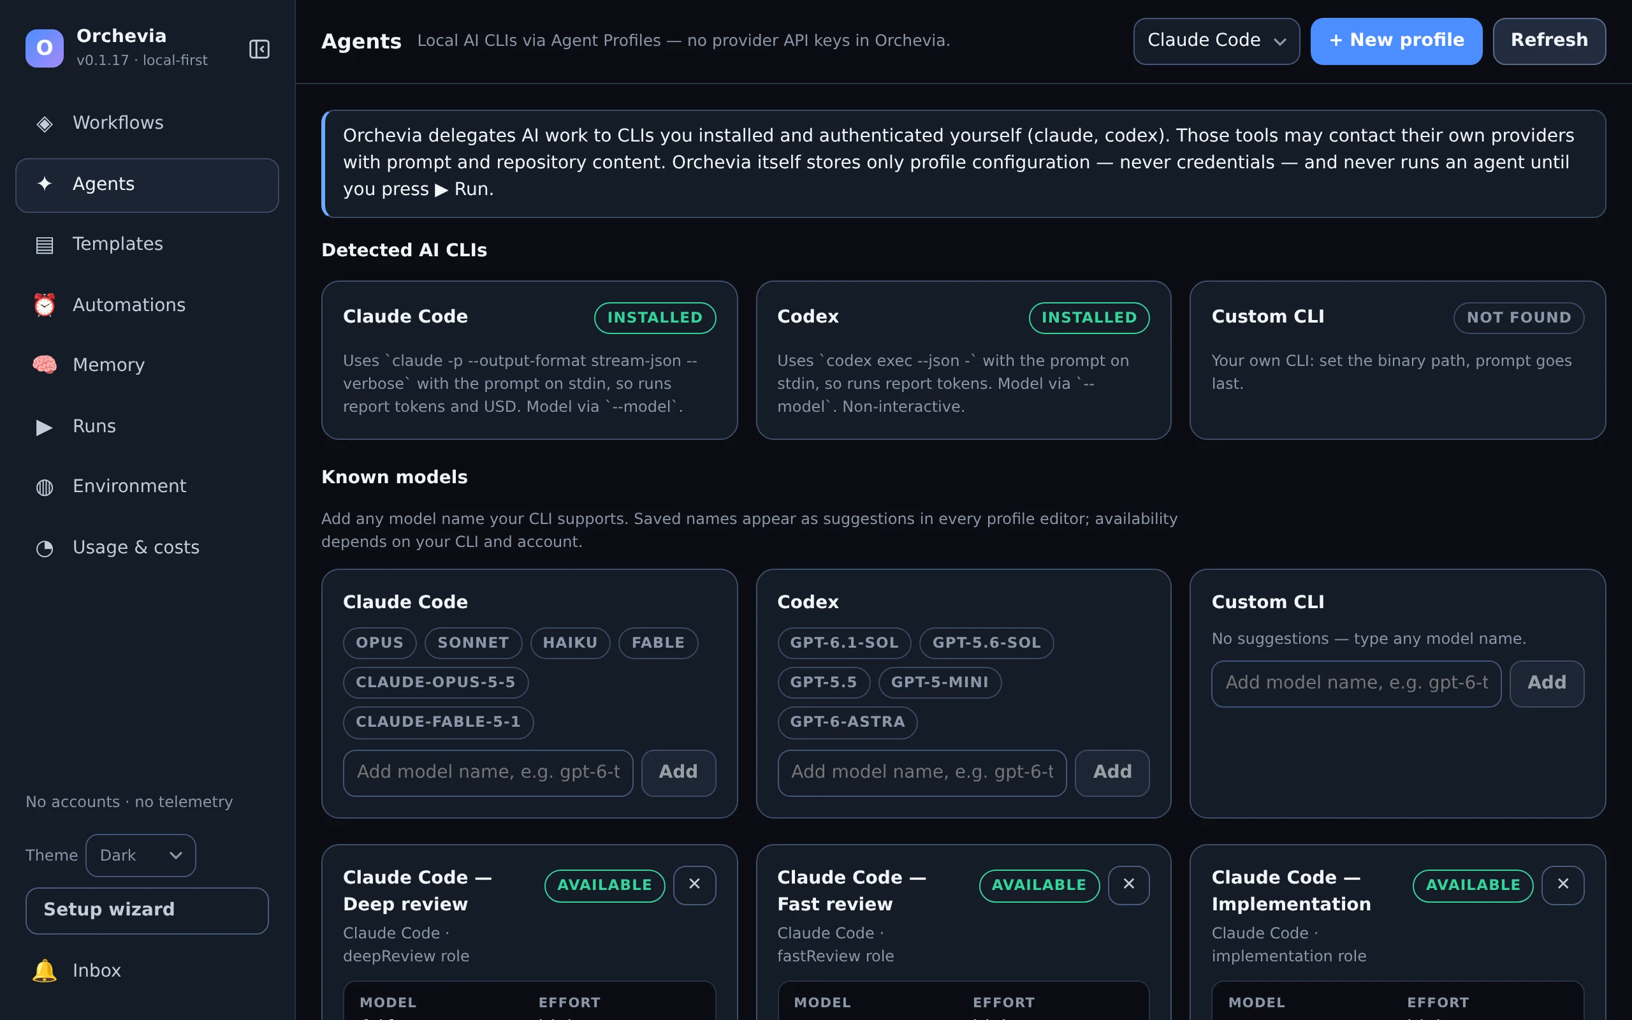Select the HAIKU model chip

(571, 643)
